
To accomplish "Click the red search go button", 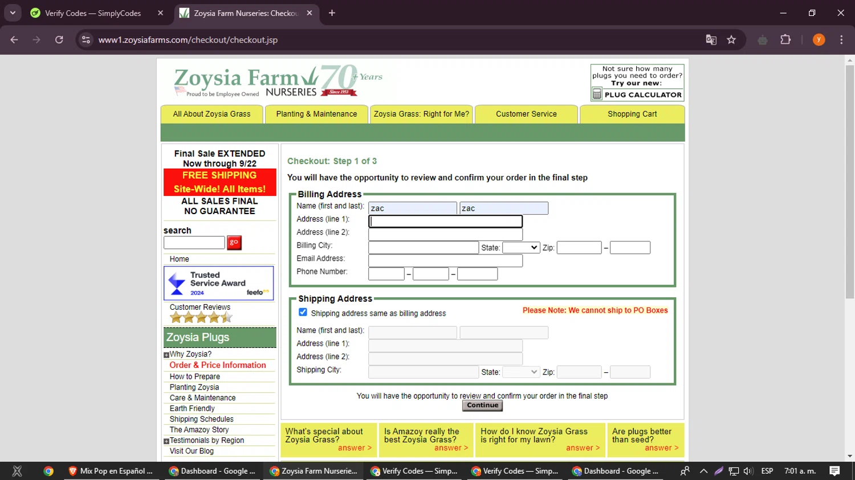I will tap(234, 243).
